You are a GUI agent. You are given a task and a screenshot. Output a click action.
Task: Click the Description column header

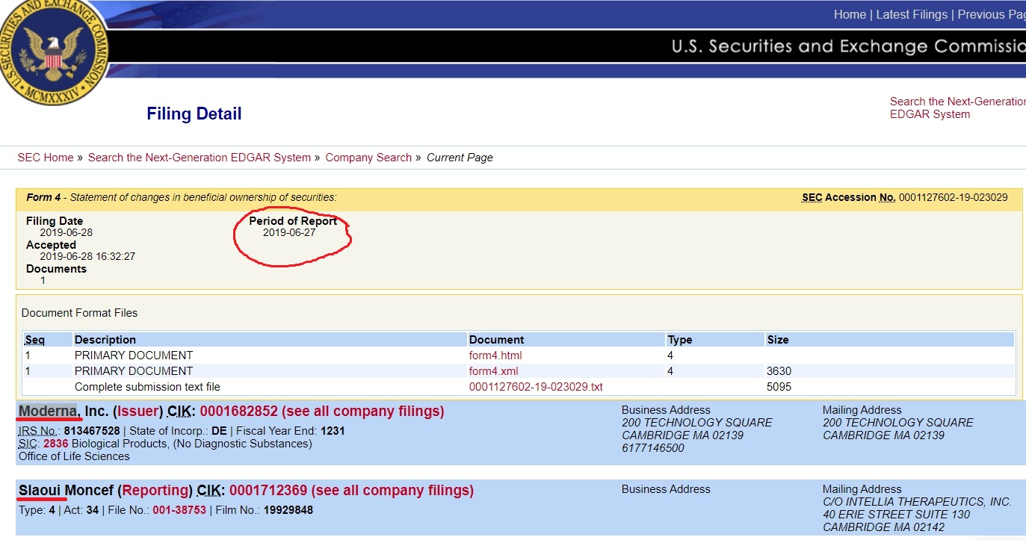(105, 340)
